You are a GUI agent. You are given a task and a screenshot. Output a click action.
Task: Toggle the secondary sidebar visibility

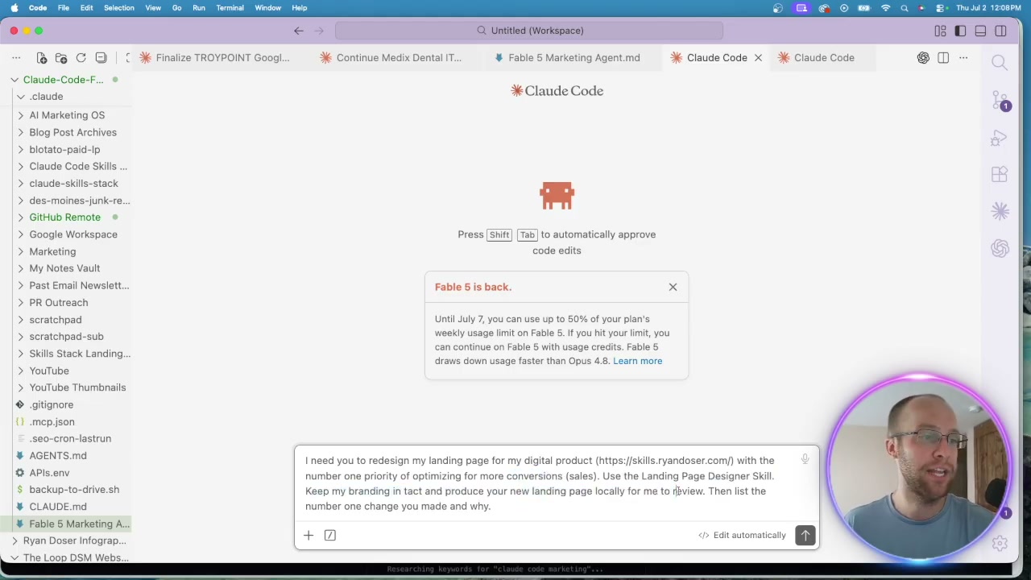point(1000,31)
